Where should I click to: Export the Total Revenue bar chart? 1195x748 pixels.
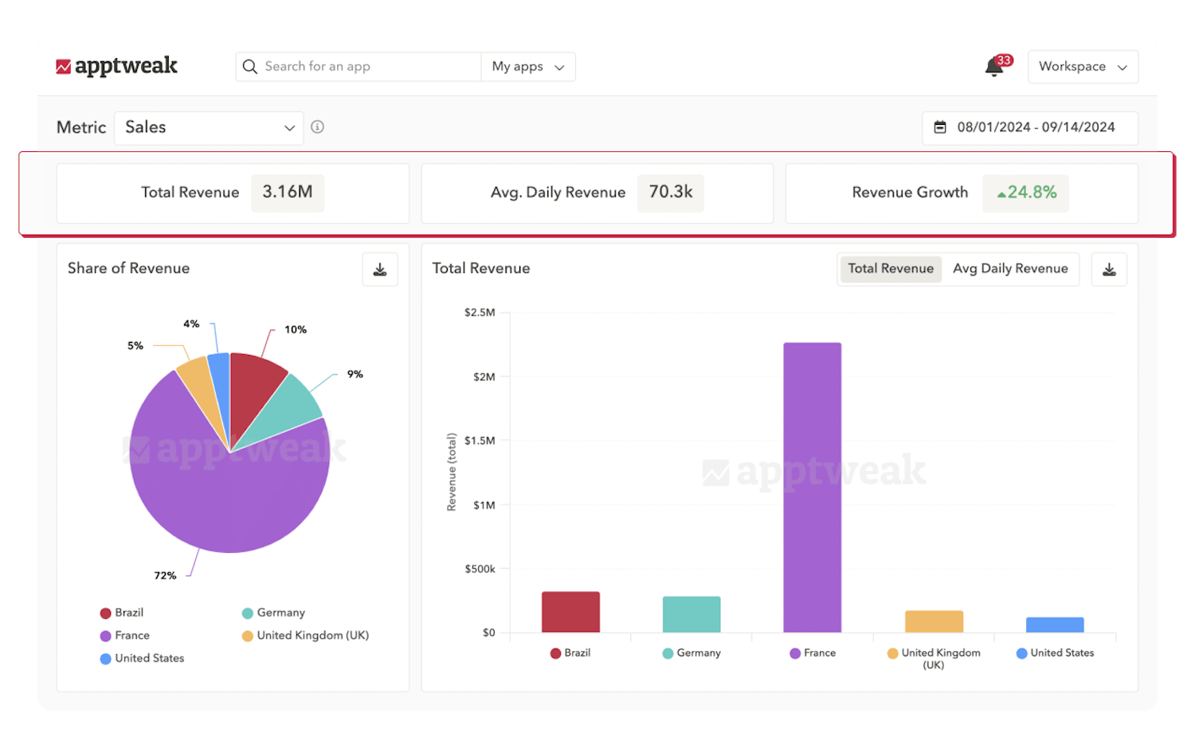tap(1109, 269)
